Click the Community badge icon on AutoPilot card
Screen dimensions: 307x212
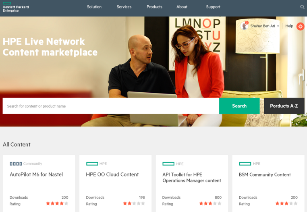(16, 164)
